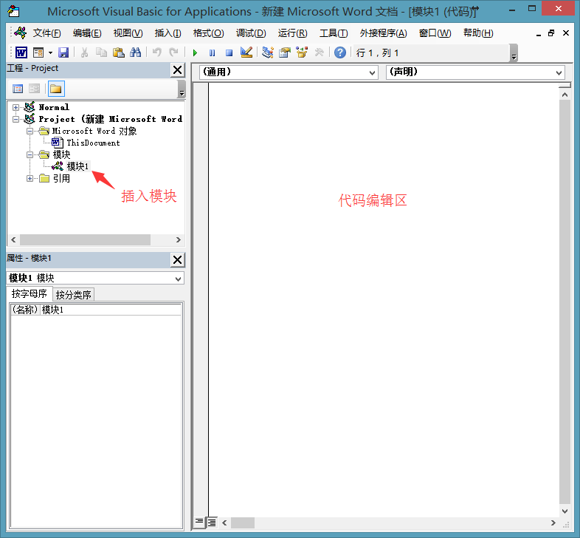Collapse the Project (新建 Microsoft Word) node
The width and height of the screenshot is (580, 538).
coord(15,119)
